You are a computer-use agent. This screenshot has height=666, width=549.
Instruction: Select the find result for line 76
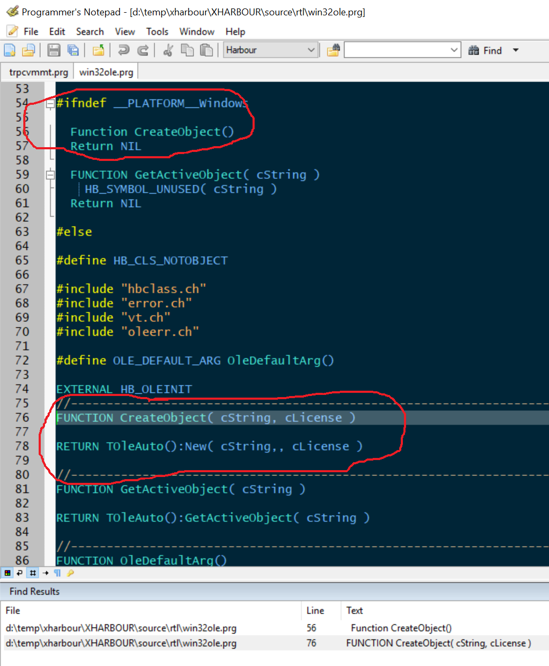pos(274,643)
